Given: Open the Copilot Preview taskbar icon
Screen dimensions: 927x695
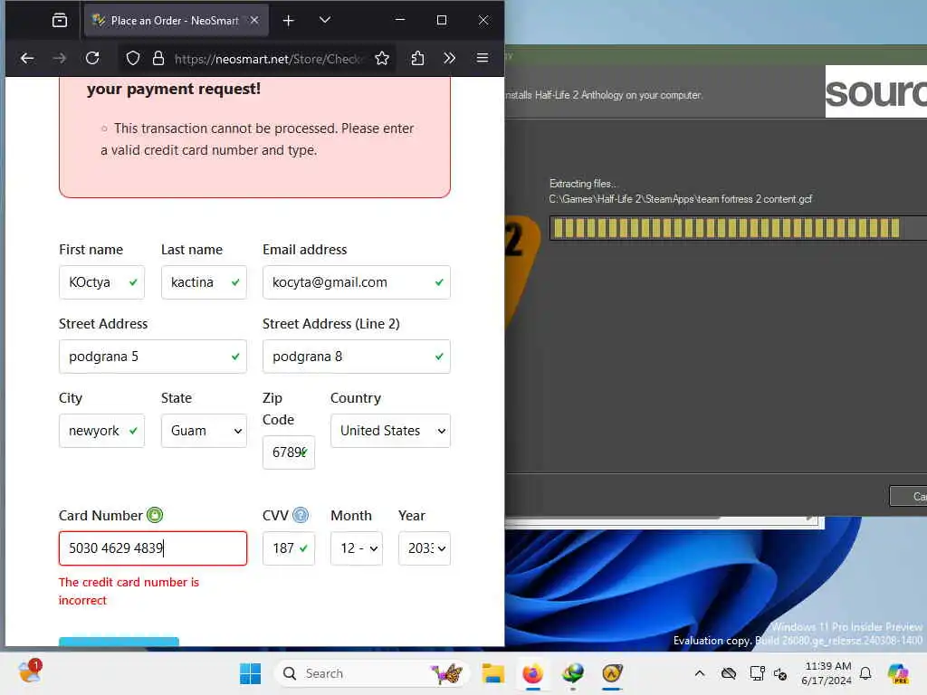Looking at the screenshot, I should 898,673.
